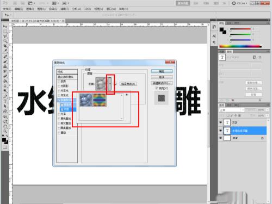Confirm the Layer Style dialog with the OK (确定) button
The height and width of the screenshot is (204, 272).
coord(162,71)
